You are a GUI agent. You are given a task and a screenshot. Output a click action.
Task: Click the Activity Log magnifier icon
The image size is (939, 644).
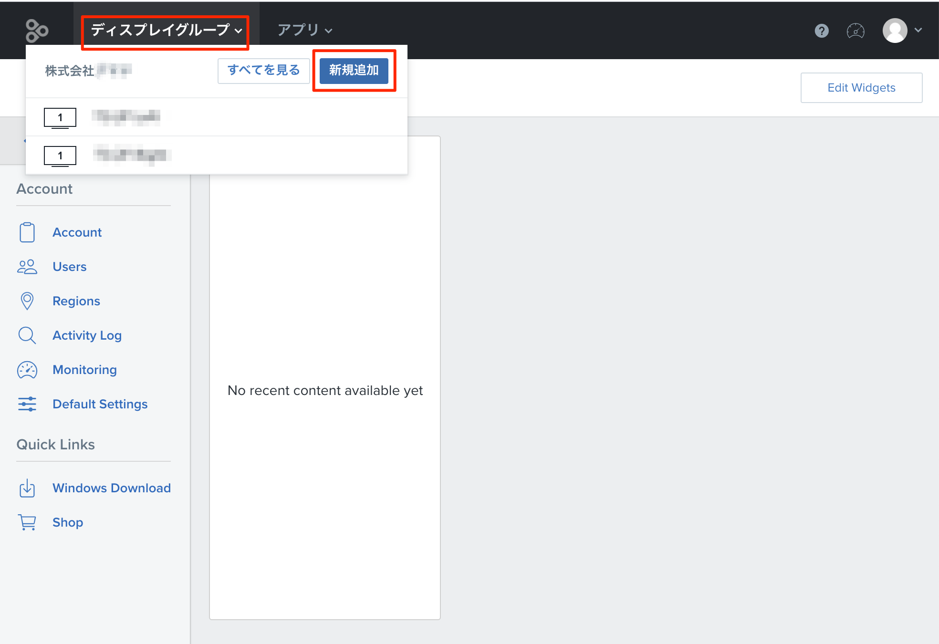[x=27, y=335]
